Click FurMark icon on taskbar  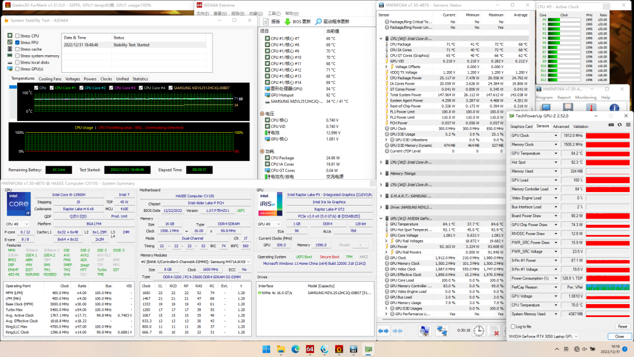339,349
